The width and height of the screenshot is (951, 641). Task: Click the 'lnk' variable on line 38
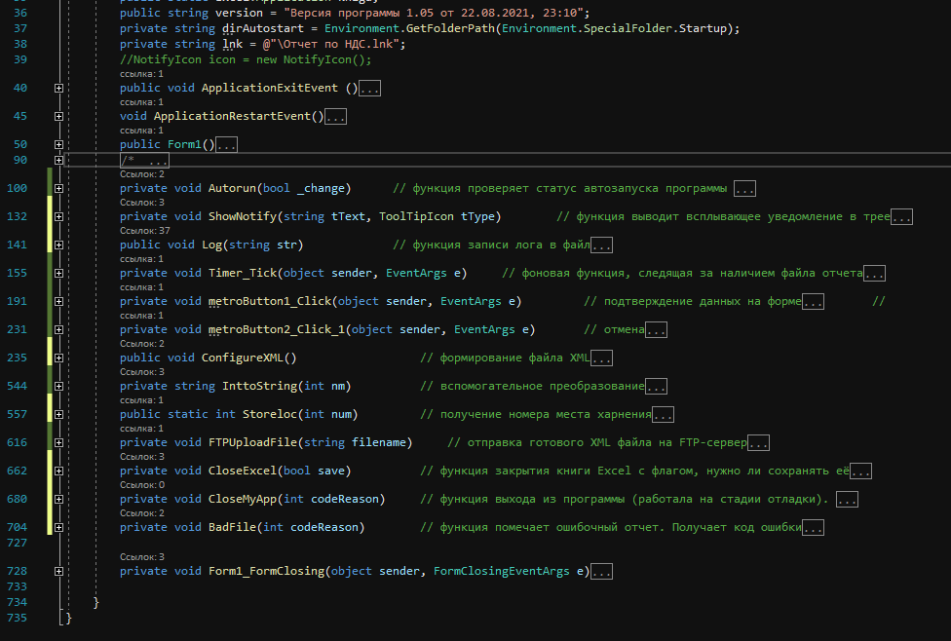click(232, 44)
